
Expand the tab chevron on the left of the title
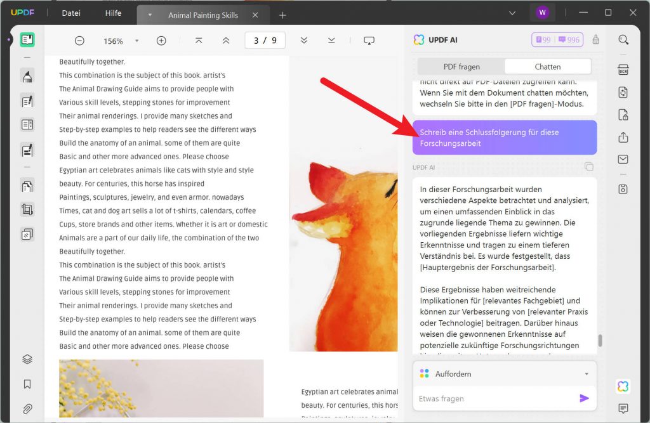pos(150,15)
